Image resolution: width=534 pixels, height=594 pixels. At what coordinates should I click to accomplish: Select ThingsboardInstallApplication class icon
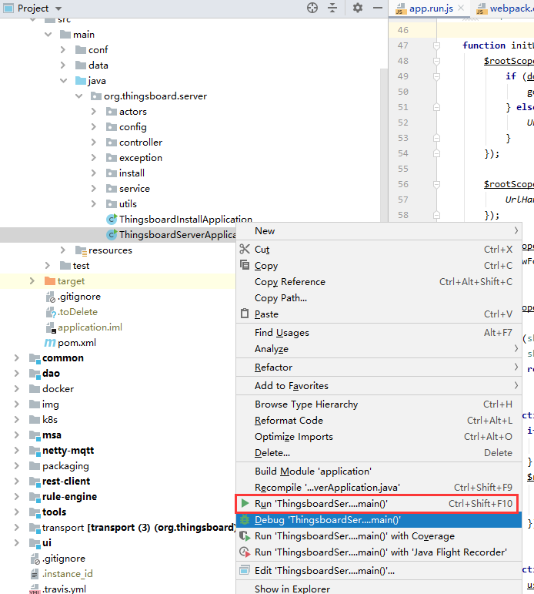112,220
